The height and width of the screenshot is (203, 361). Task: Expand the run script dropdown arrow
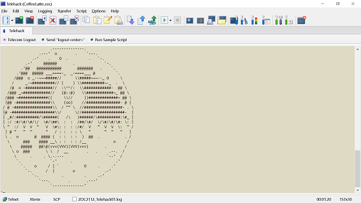pyautogui.click(x=170, y=20)
